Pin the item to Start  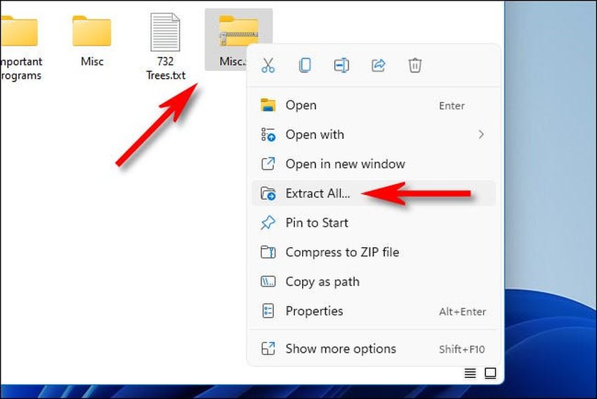(317, 223)
